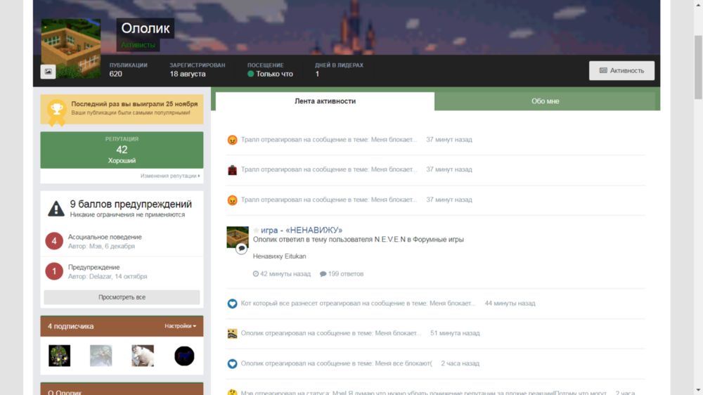
Task: Click the angry reaction icon on first feed row
Action: [232, 140]
